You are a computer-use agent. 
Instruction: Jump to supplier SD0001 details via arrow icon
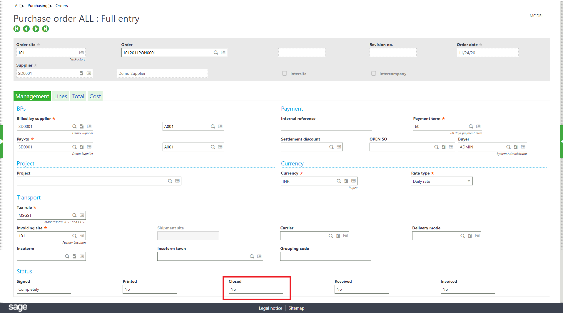click(x=81, y=73)
